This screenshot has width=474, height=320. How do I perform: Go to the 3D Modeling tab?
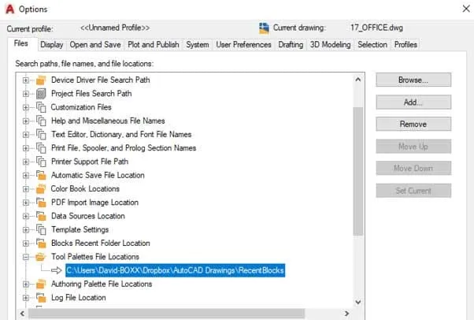coord(330,45)
